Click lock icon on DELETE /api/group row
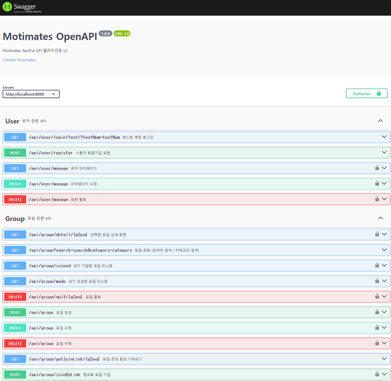Image resolution: width=391 pixels, height=381 pixels. point(377,343)
